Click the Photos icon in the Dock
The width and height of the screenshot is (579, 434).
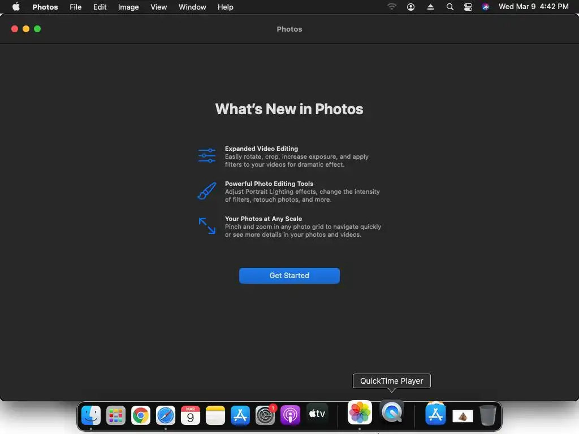[x=360, y=412]
